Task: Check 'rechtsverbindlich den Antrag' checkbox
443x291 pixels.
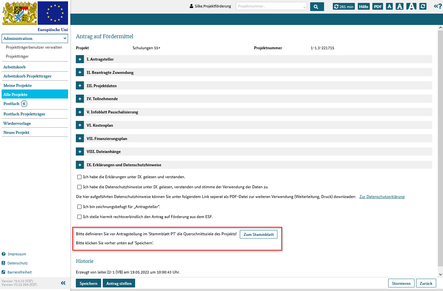Action: pyautogui.click(x=79, y=217)
